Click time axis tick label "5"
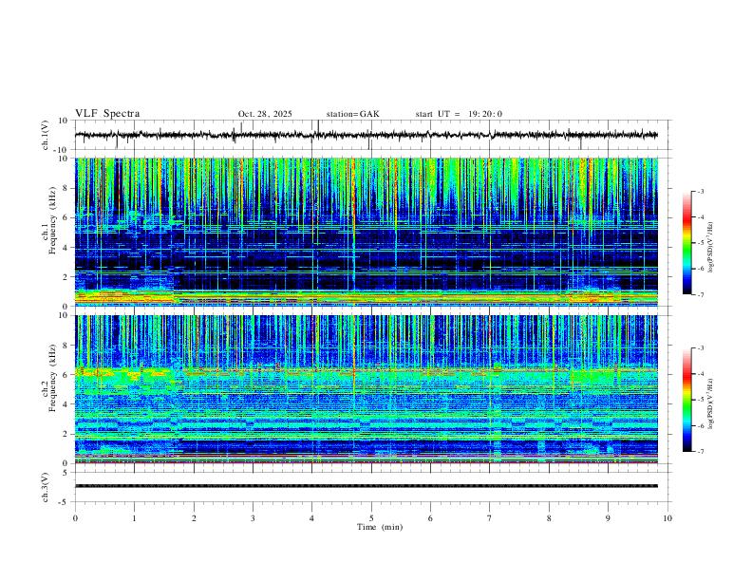The height and width of the screenshot is (581, 752). pyautogui.click(x=371, y=518)
